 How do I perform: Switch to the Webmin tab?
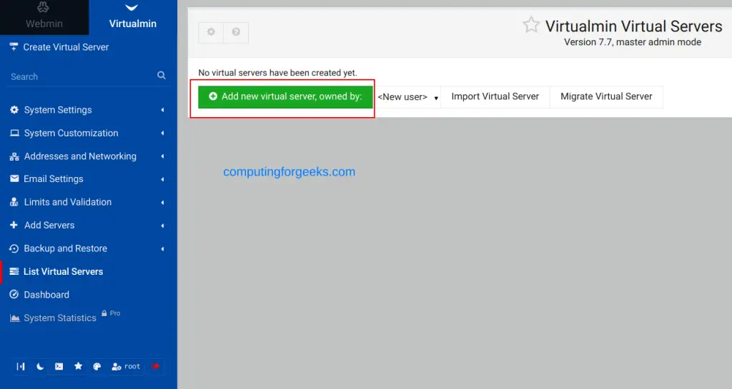pos(44,17)
